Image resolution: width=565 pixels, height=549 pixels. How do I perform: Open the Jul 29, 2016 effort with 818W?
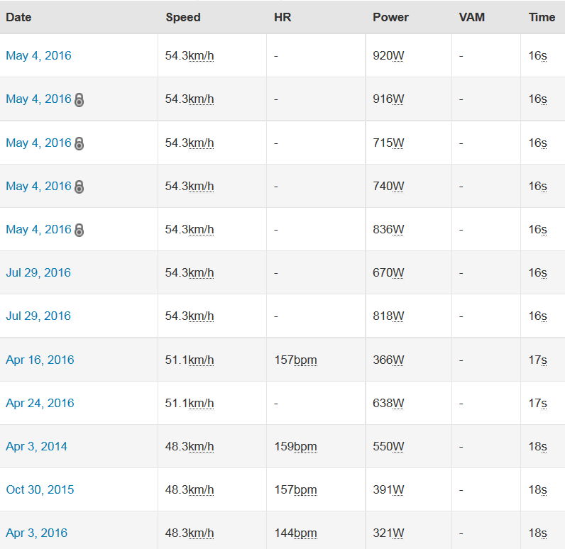point(38,316)
